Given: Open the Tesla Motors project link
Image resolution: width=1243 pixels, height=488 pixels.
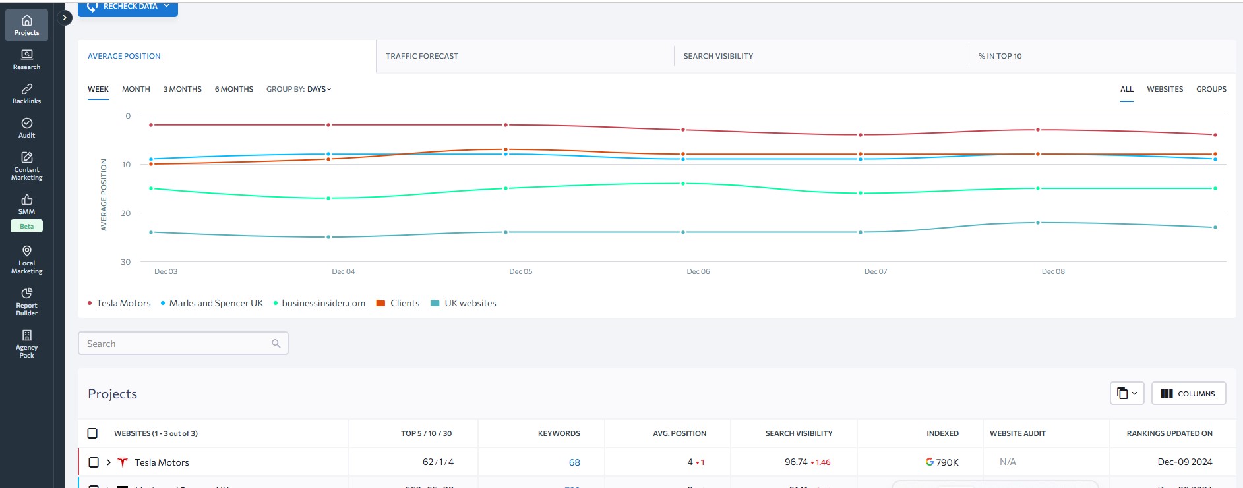Looking at the screenshot, I should pos(162,462).
